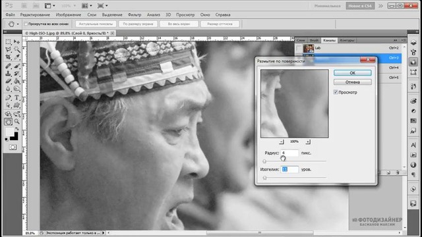The image size is (422, 237).
Task: Select the Type tool
Action: click(16, 97)
